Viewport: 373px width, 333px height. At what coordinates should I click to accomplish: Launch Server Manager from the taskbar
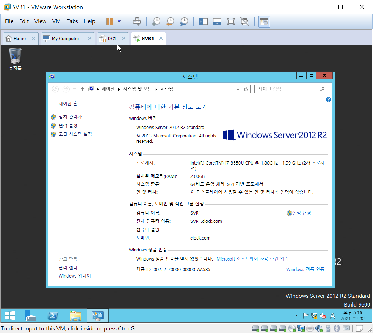coord(30,316)
